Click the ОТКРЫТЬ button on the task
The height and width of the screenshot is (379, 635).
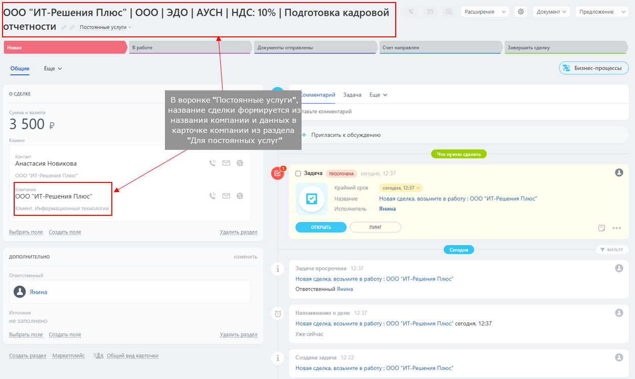321,227
